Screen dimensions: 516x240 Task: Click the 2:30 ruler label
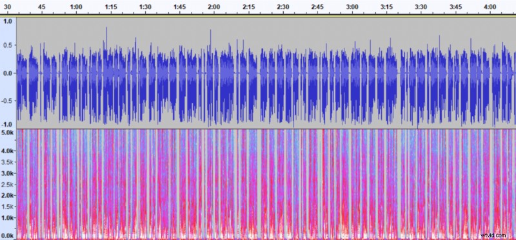point(283,7)
